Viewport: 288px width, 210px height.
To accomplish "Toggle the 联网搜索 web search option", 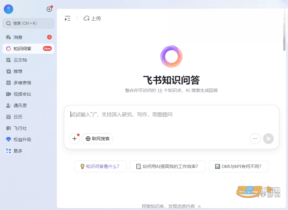I will pos(98,139).
